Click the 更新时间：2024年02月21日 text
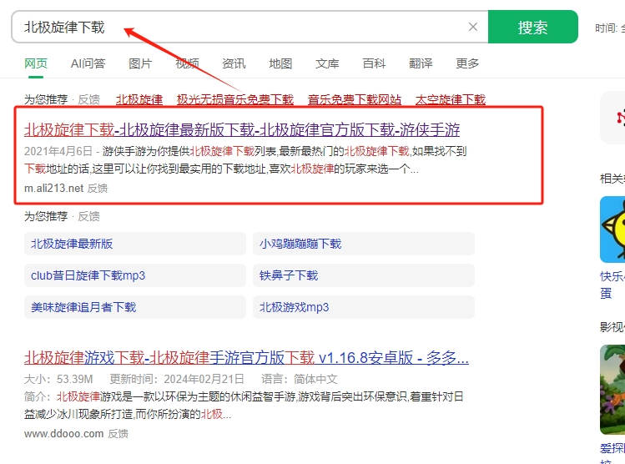Viewport: 625px width, 464px height. (177, 379)
